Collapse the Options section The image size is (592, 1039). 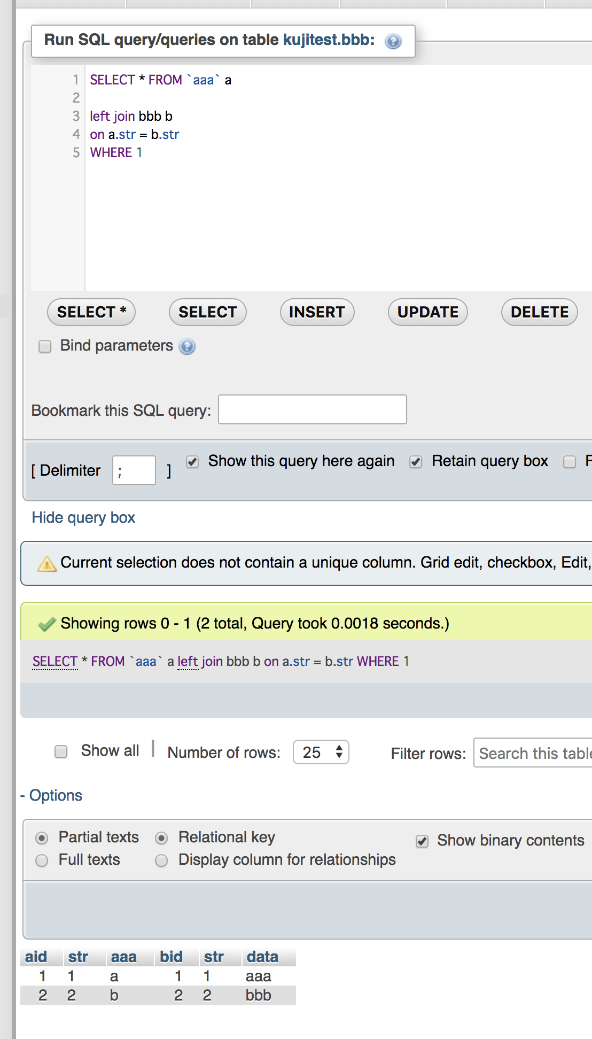[51, 795]
